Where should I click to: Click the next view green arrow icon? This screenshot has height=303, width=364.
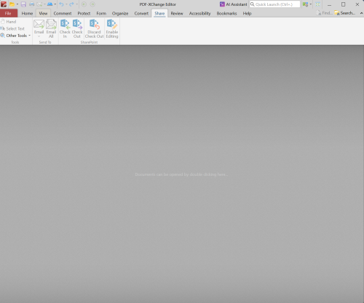coord(92,4)
